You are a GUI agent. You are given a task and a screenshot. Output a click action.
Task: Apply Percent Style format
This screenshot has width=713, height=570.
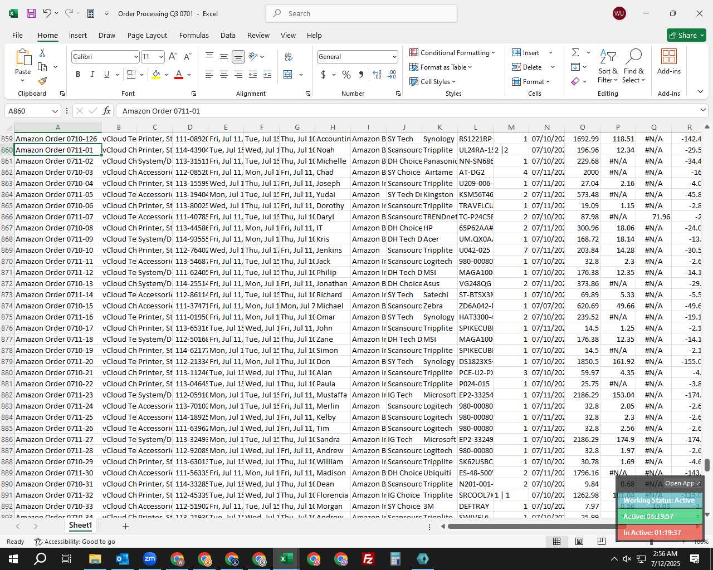pos(346,75)
